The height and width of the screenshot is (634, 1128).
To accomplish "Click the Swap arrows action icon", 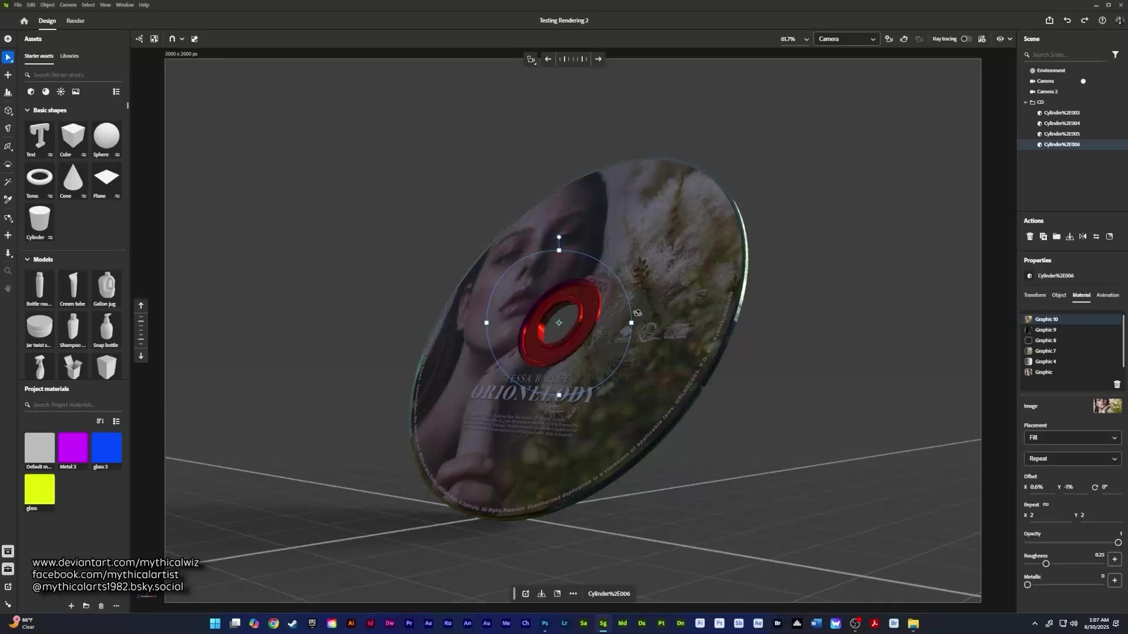I will point(1096,237).
